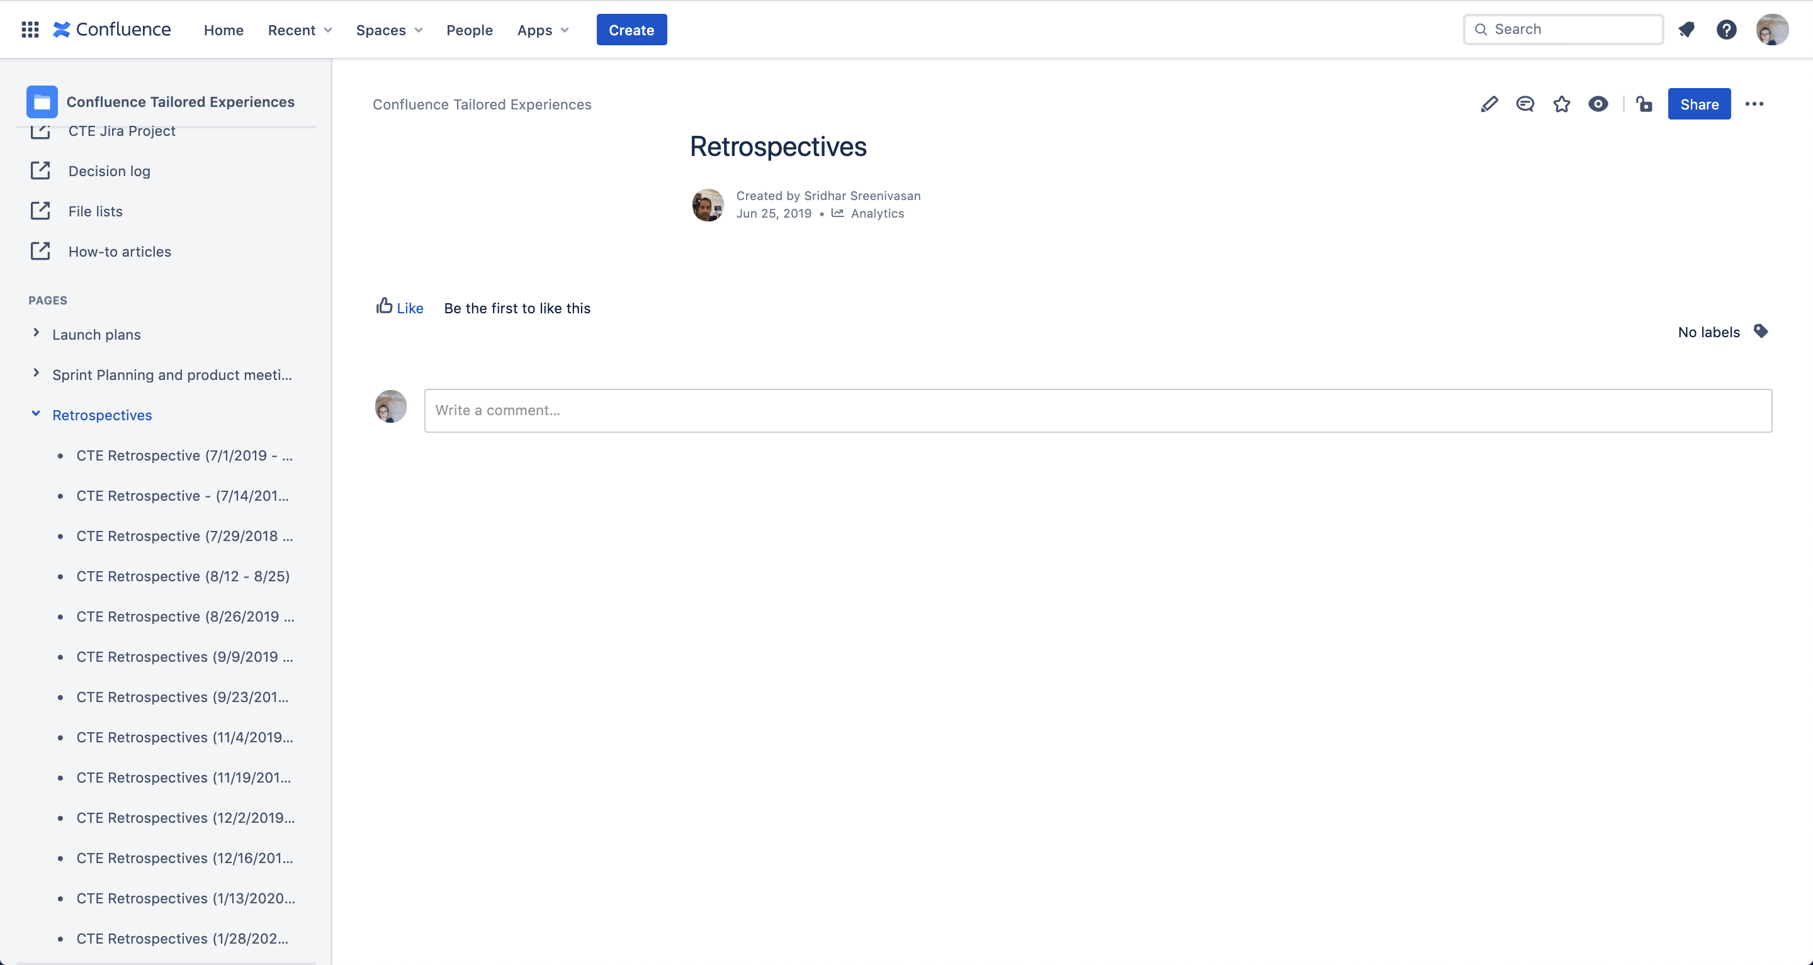
Task: Open the Apps dropdown menu
Action: click(x=542, y=29)
